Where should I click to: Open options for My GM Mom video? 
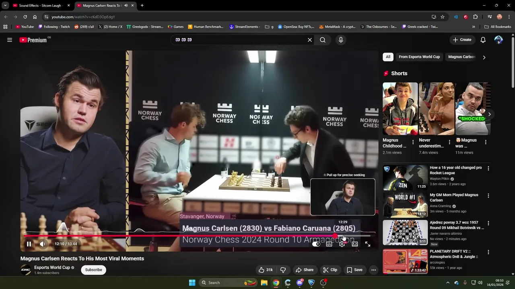488,196
